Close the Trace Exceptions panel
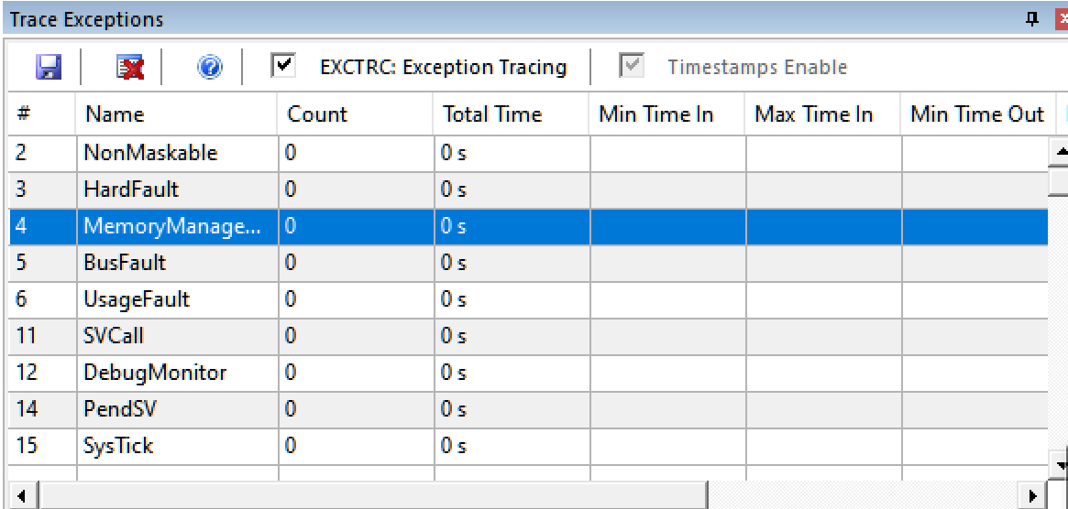Screen dimensions: 1068x509 (x=1061, y=19)
